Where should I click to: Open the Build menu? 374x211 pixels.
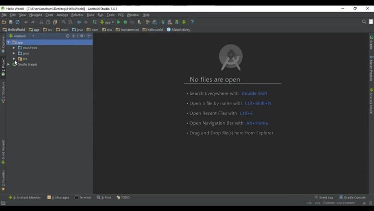coord(90,15)
